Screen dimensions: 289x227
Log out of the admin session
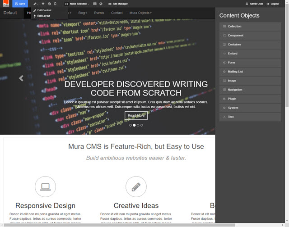point(273,4)
